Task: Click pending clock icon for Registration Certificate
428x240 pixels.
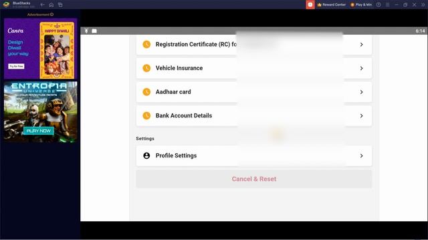Action: [x=146, y=45]
